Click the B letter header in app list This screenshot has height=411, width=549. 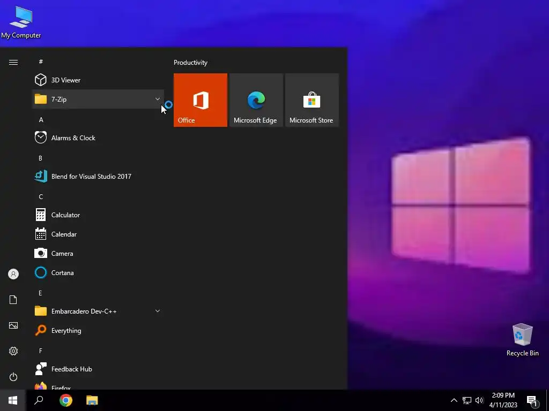coord(40,158)
